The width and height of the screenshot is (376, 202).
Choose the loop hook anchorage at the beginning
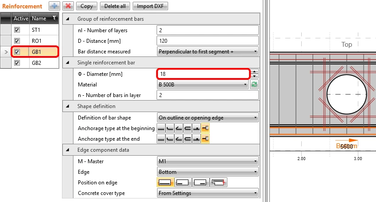[188, 128]
